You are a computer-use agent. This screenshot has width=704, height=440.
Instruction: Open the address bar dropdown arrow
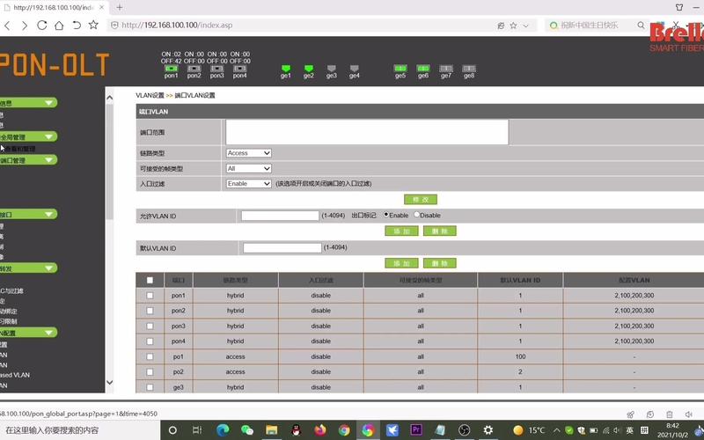(x=526, y=26)
